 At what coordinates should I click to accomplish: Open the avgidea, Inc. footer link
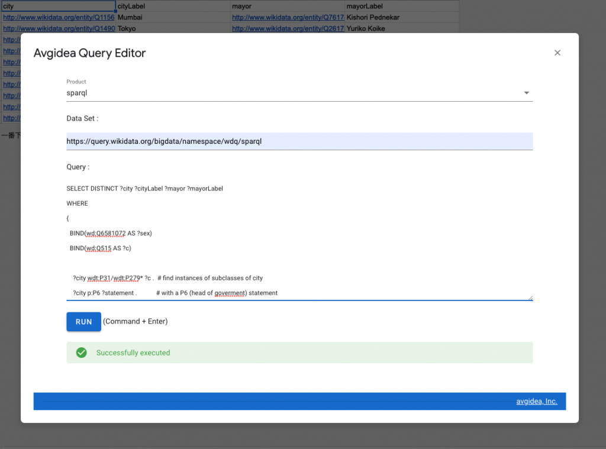(536, 401)
